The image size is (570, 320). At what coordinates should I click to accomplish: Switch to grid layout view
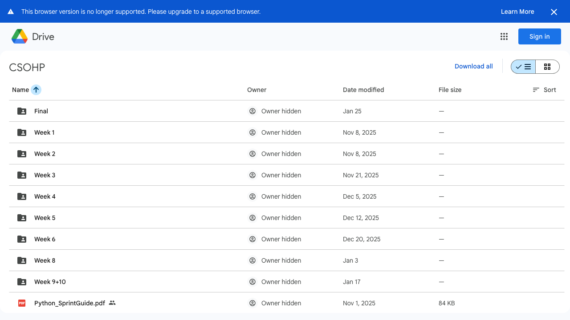click(x=547, y=67)
